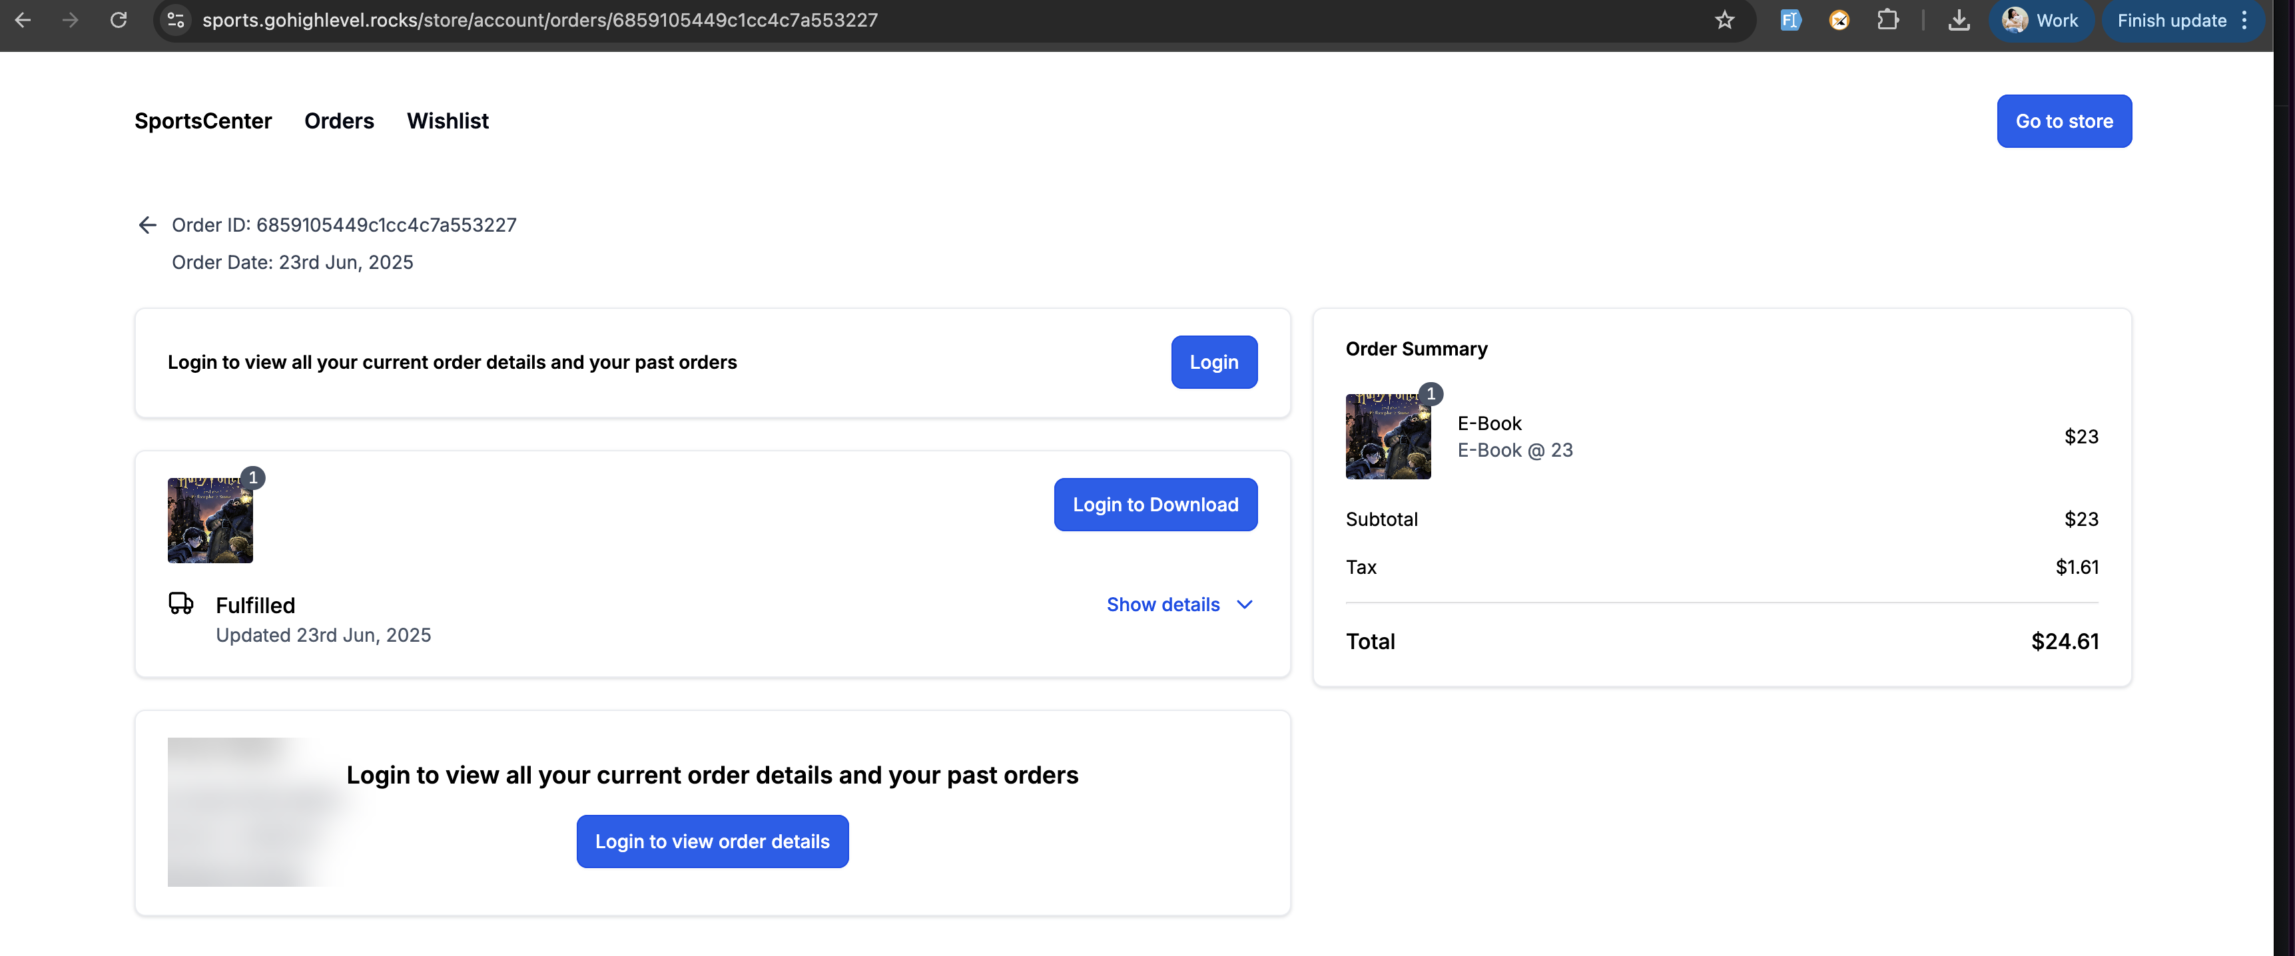Click Login to view order details
2295x956 pixels.
712,841
